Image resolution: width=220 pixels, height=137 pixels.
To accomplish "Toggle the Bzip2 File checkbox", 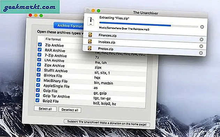I will point(37,100).
